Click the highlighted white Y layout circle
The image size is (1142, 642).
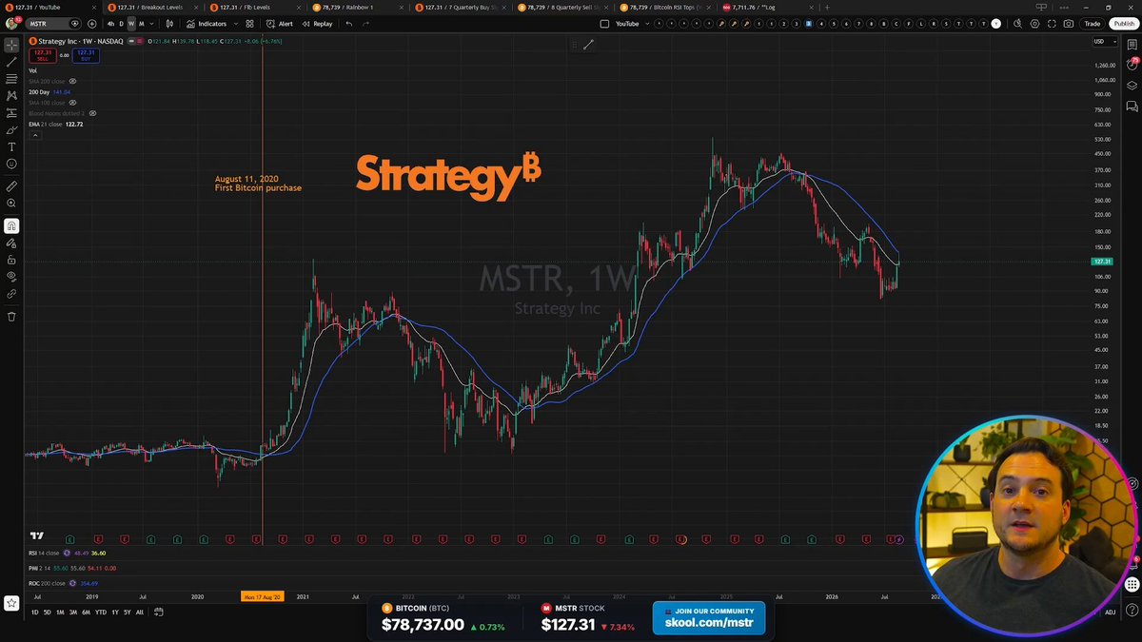pos(997,24)
